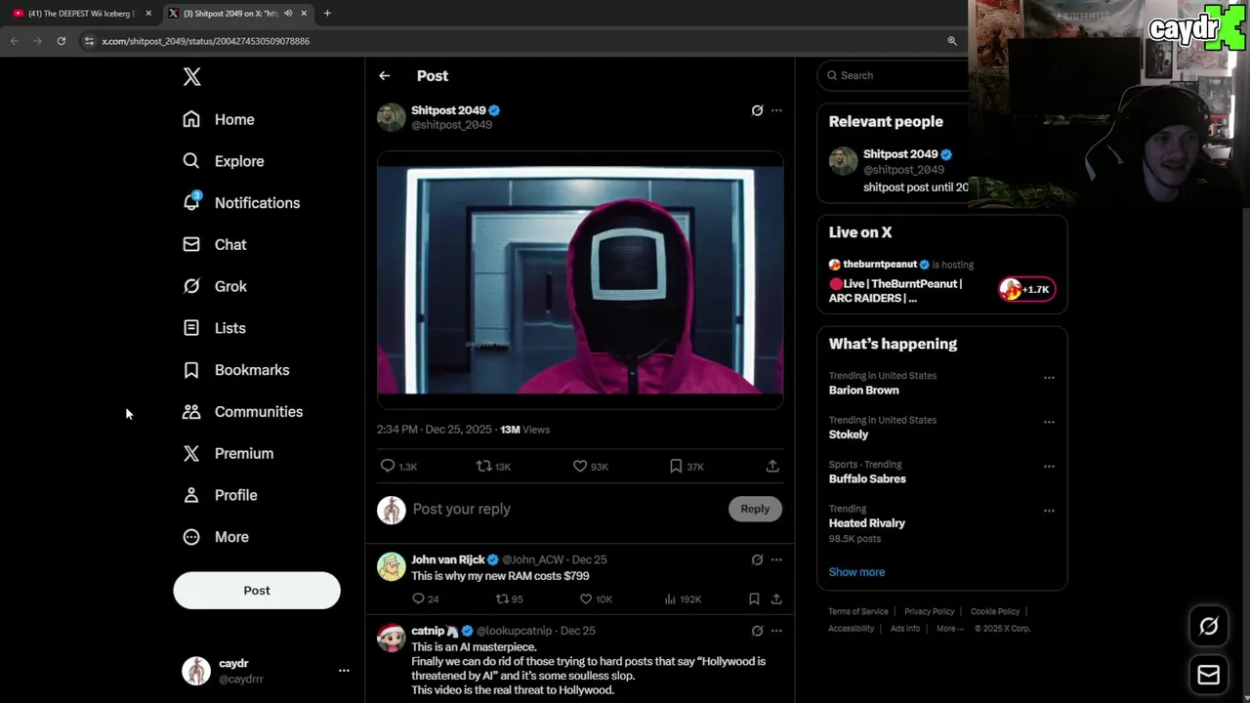
Task: Open the more options for Barion Brown trend
Action: [1049, 378]
